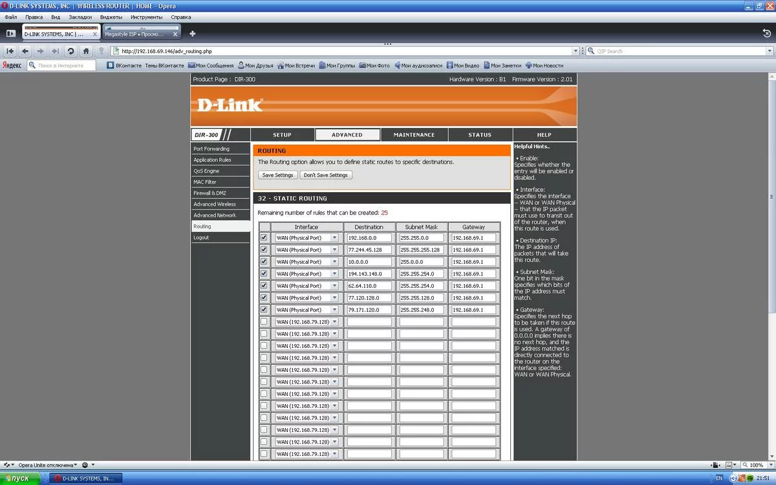Go back with the Back arrow

(25, 51)
